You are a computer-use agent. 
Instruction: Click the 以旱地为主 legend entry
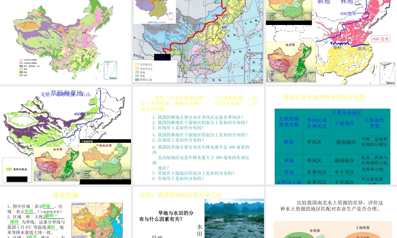point(144,65)
